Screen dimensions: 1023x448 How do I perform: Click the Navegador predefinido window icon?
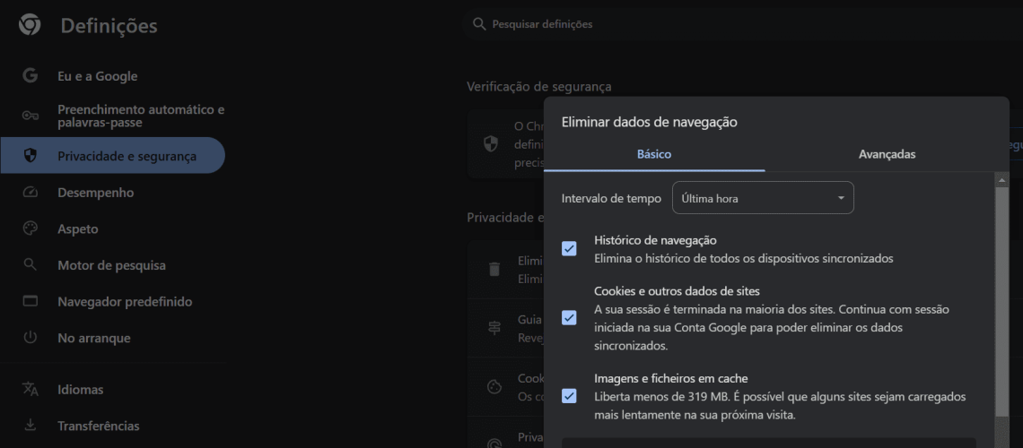[30, 301]
